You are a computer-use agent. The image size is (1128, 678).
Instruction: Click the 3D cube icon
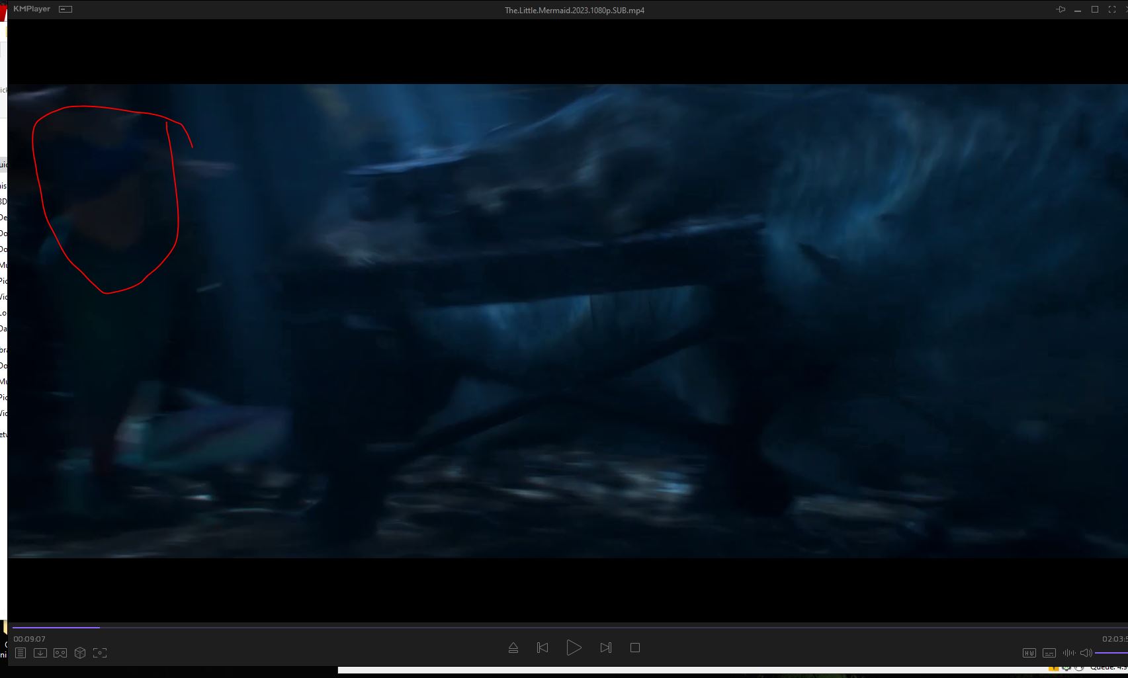[80, 653]
